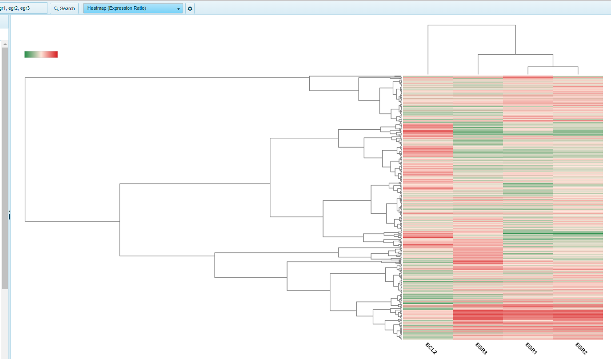The width and height of the screenshot is (611, 359).
Task: Click the magnifier icon inside the Search button
Action: pos(56,8)
